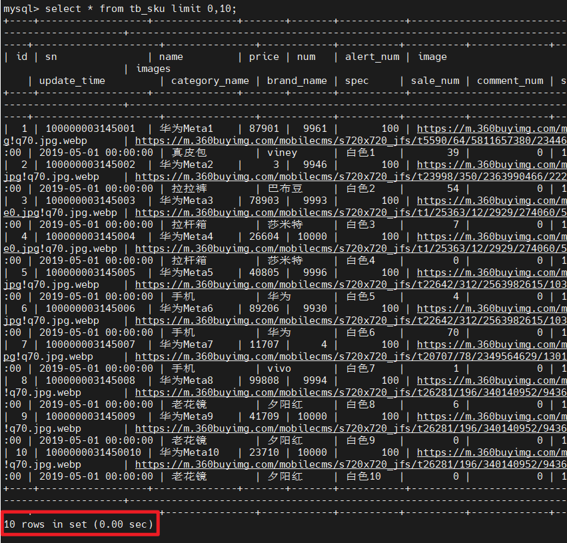
Task: Click the update_time column header
Action: [x=72, y=81]
